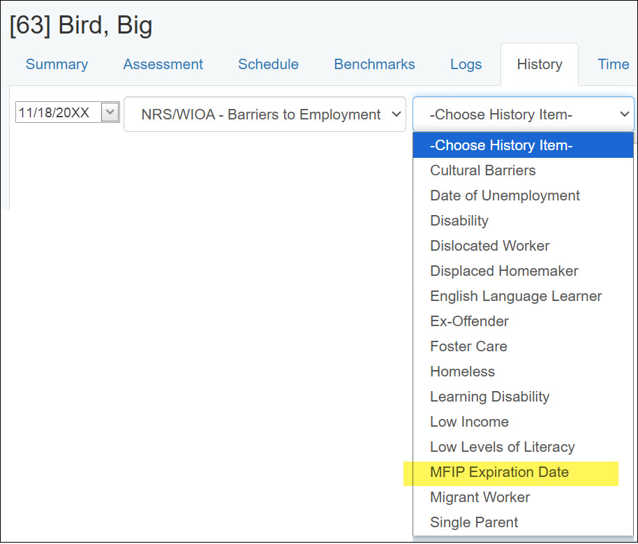This screenshot has width=638, height=544.
Task: Select Homeless from the dropdown options
Action: pyautogui.click(x=462, y=372)
